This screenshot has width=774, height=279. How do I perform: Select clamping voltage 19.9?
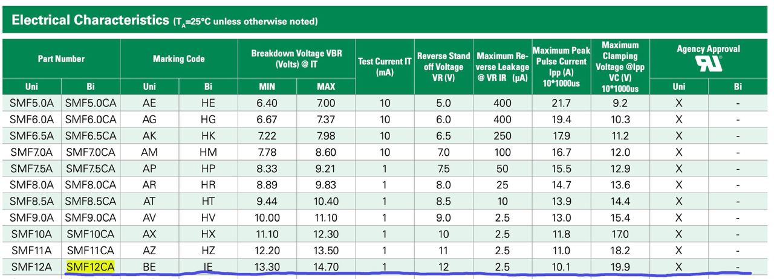click(x=620, y=266)
